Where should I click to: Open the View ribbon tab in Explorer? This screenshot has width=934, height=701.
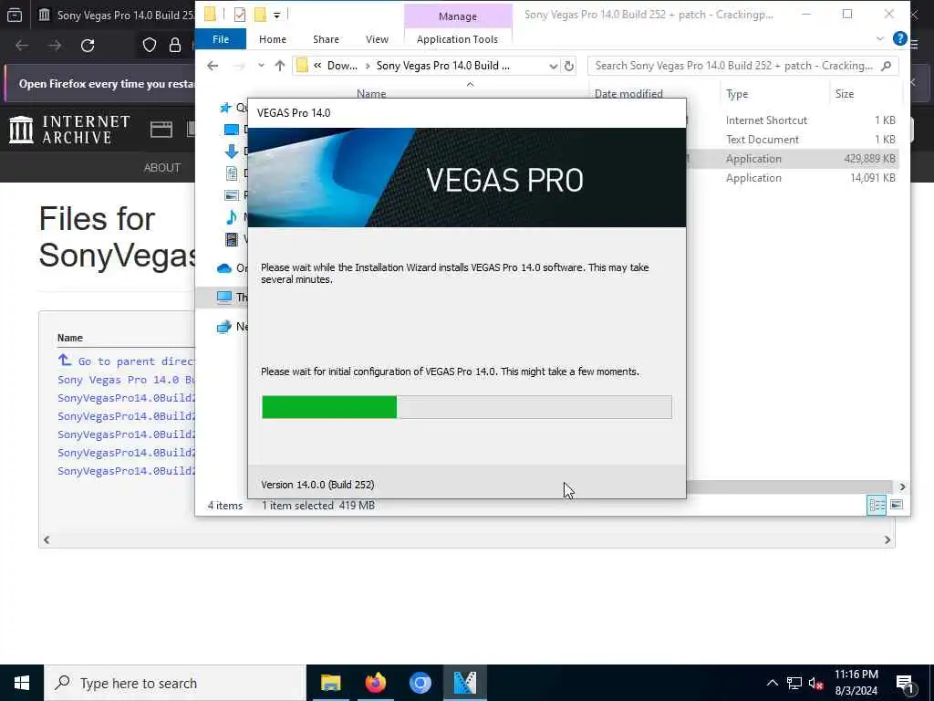pyautogui.click(x=377, y=38)
